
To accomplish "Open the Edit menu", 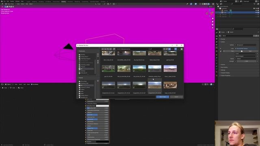I will coord(8,1).
